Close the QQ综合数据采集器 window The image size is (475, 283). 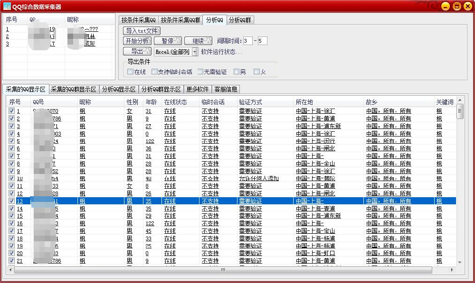pyautogui.click(x=468, y=6)
